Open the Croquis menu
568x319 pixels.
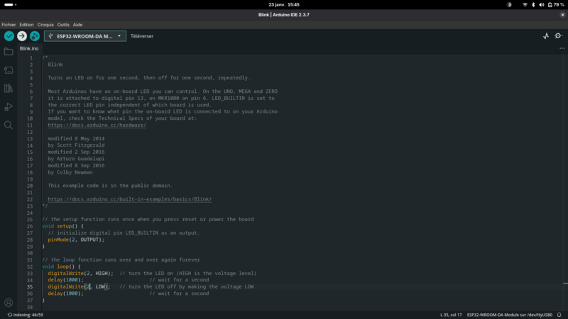[45, 25]
